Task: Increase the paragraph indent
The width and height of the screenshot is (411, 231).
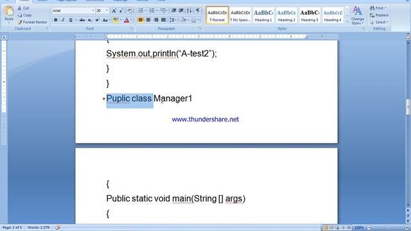Action: point(181,10)
